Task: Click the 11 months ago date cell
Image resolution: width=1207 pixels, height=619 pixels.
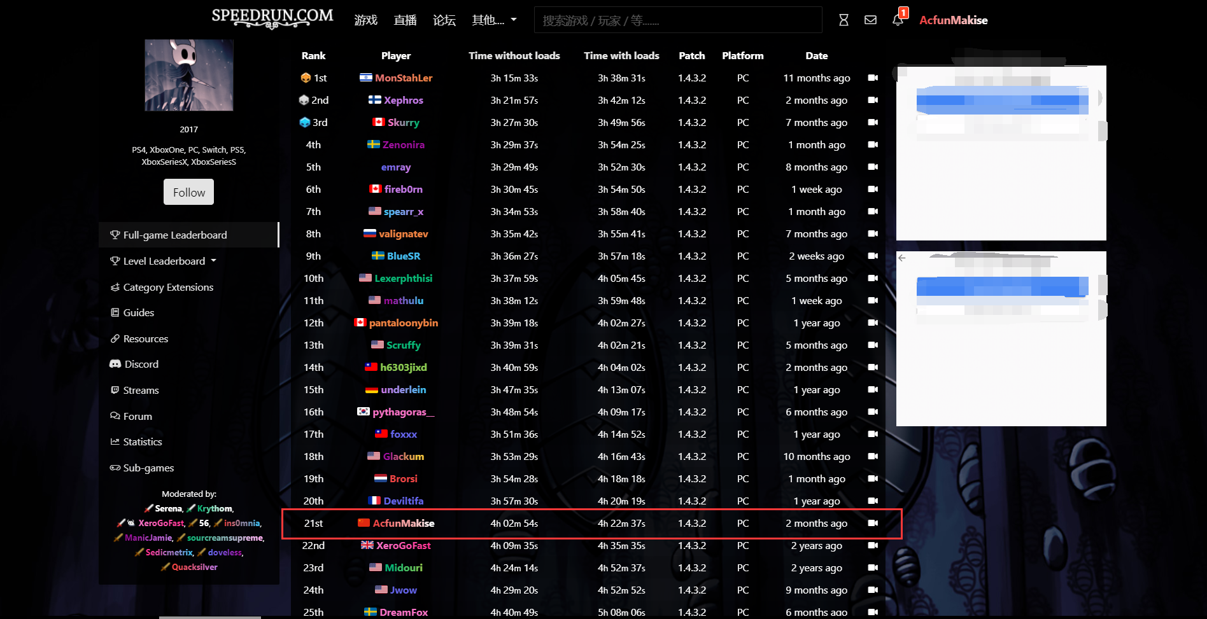Action: 816,78
